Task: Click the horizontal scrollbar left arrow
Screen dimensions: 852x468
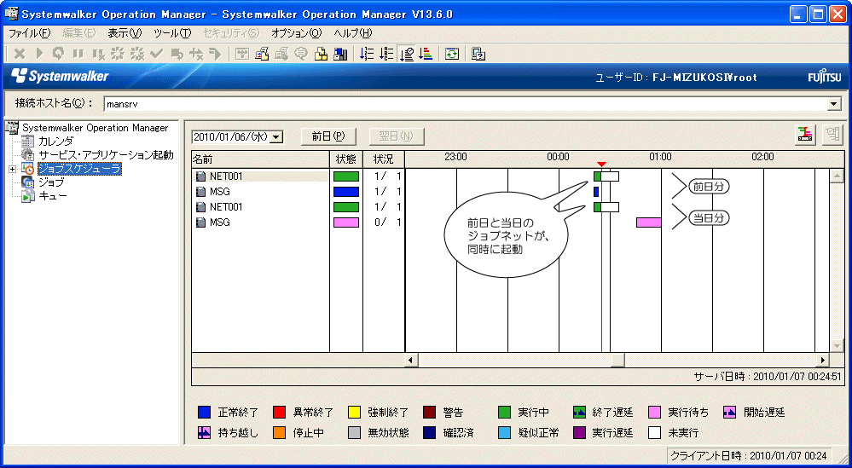Action: (x=411, y=360)
